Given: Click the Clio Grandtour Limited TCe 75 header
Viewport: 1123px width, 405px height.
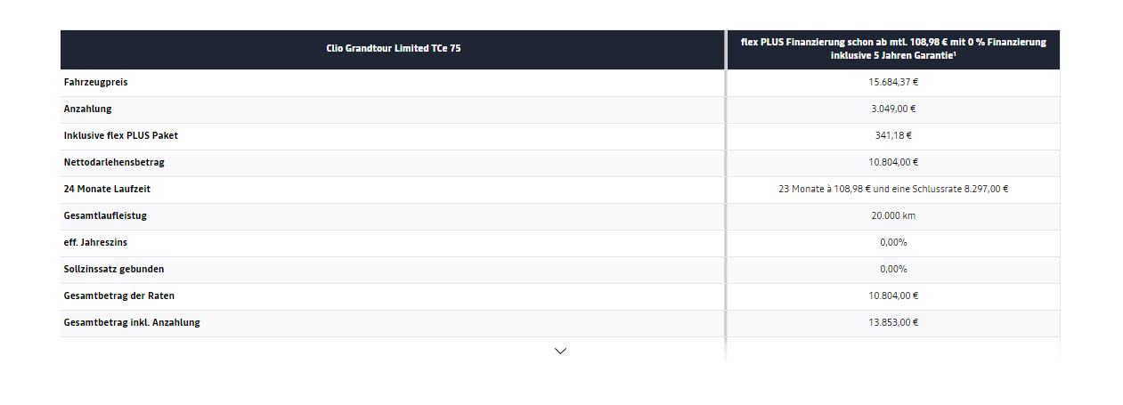Looking at the screenshot, I should coord(393,49).
